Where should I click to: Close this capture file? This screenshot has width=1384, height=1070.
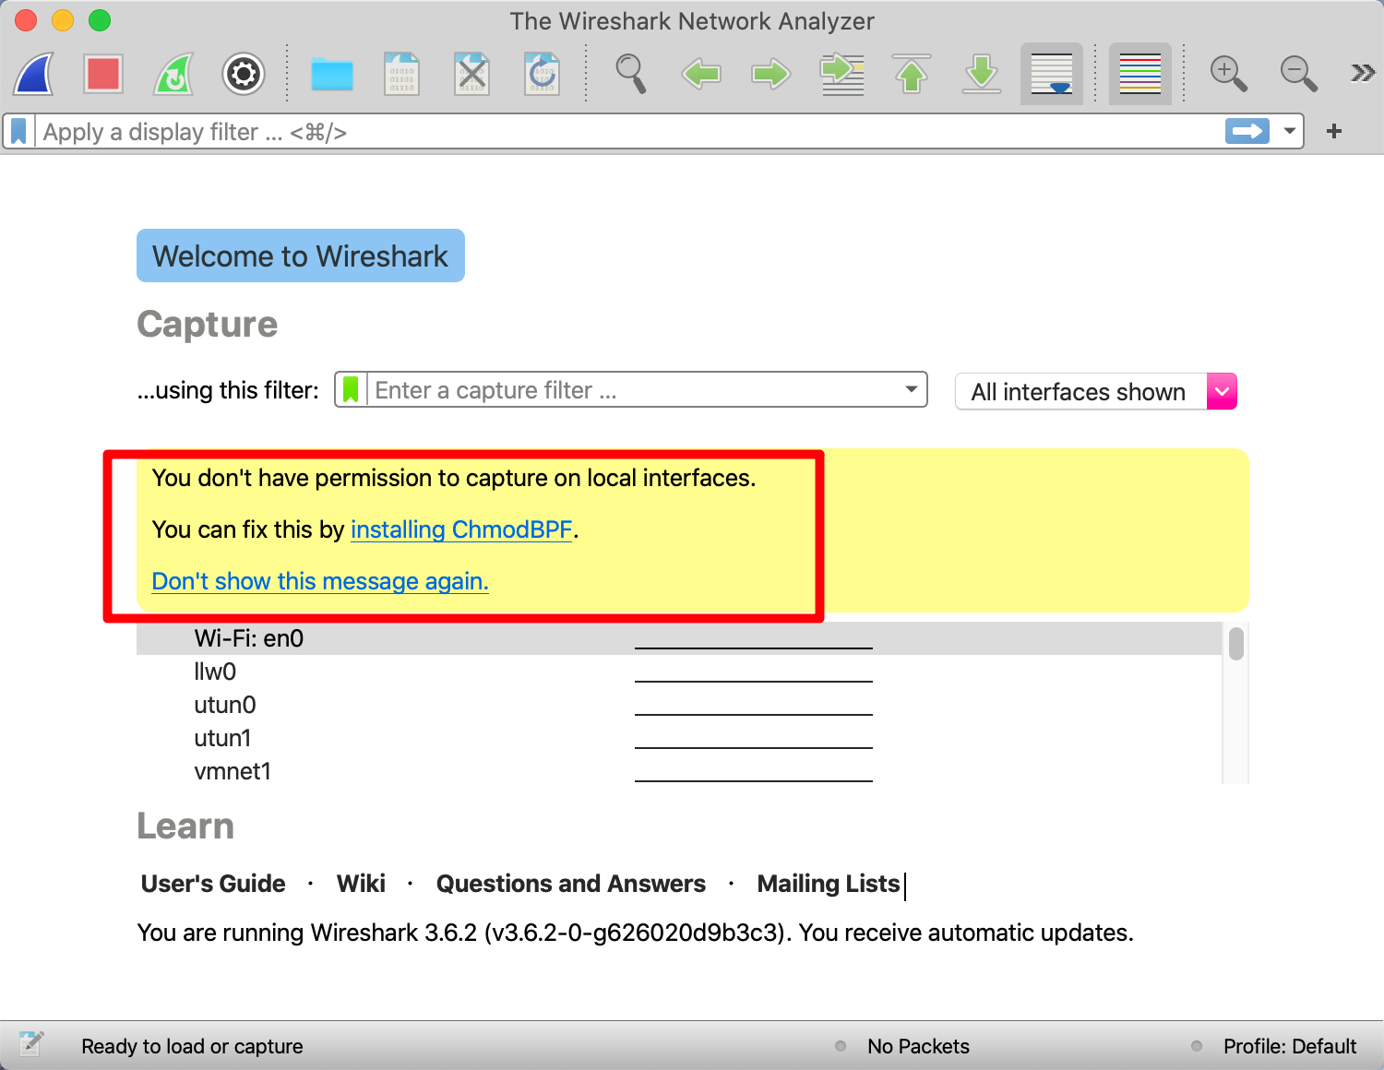point(472,74)
